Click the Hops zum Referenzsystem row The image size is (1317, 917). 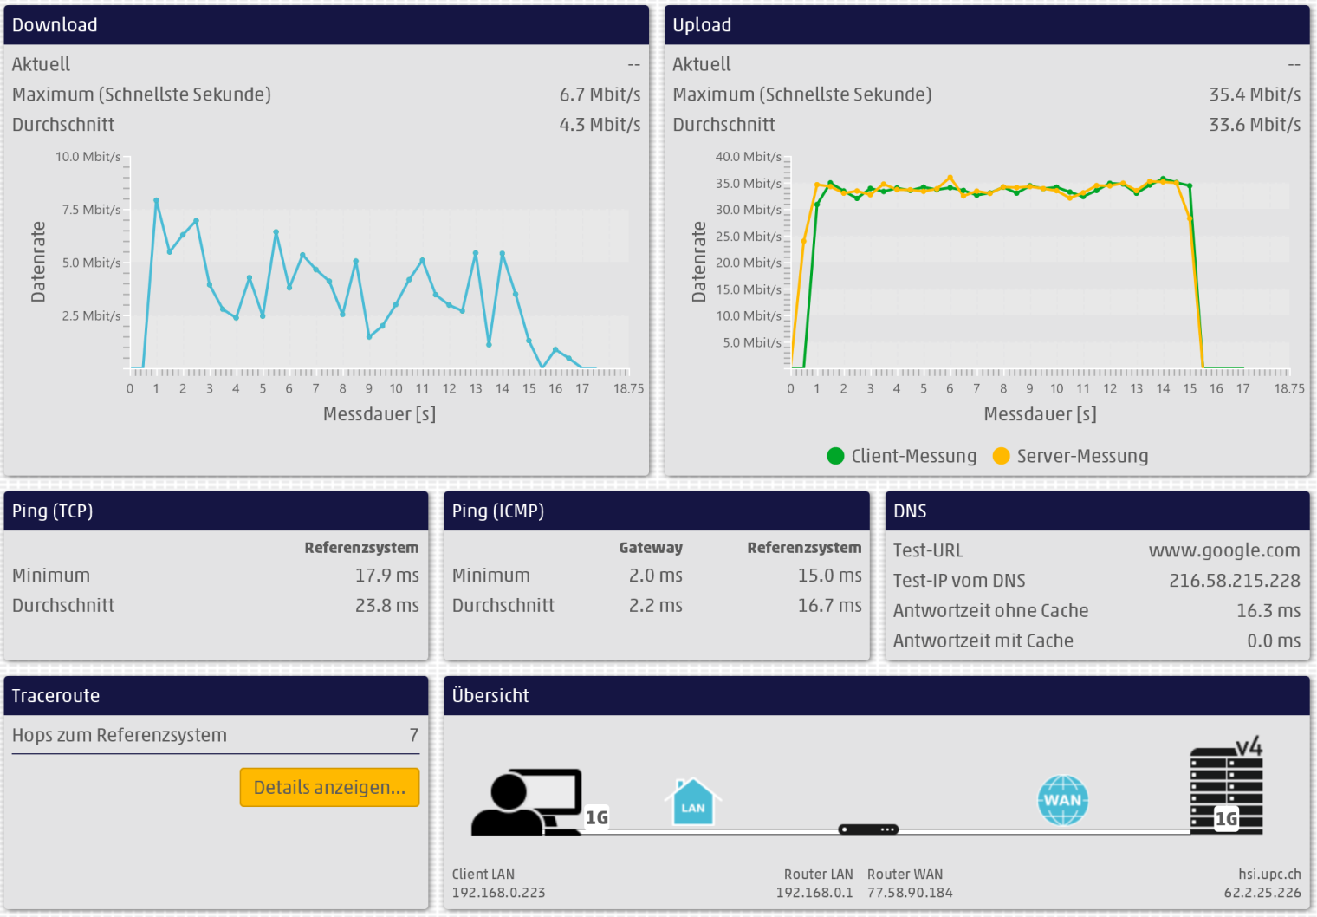point(215,735)
